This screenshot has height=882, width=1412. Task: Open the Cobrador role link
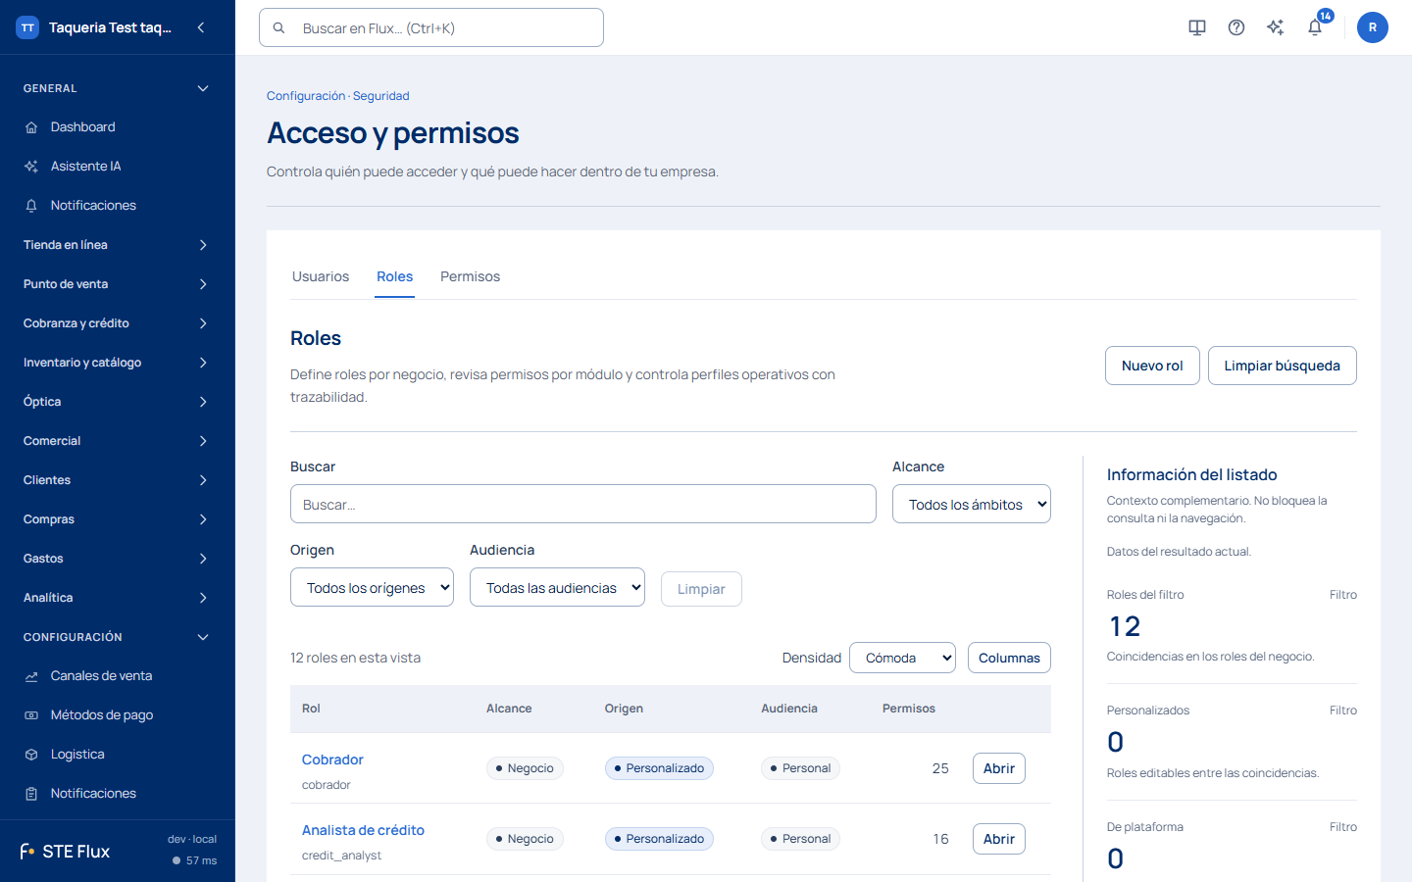pyautogui.click(x=332, y=759)
